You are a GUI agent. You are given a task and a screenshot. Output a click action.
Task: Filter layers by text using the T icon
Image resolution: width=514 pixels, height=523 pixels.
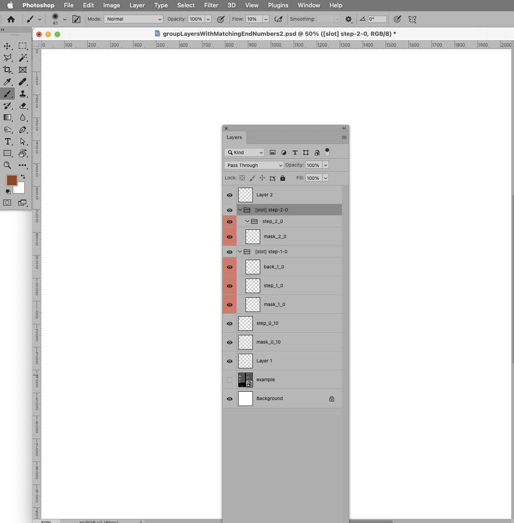tap(295, 152)
